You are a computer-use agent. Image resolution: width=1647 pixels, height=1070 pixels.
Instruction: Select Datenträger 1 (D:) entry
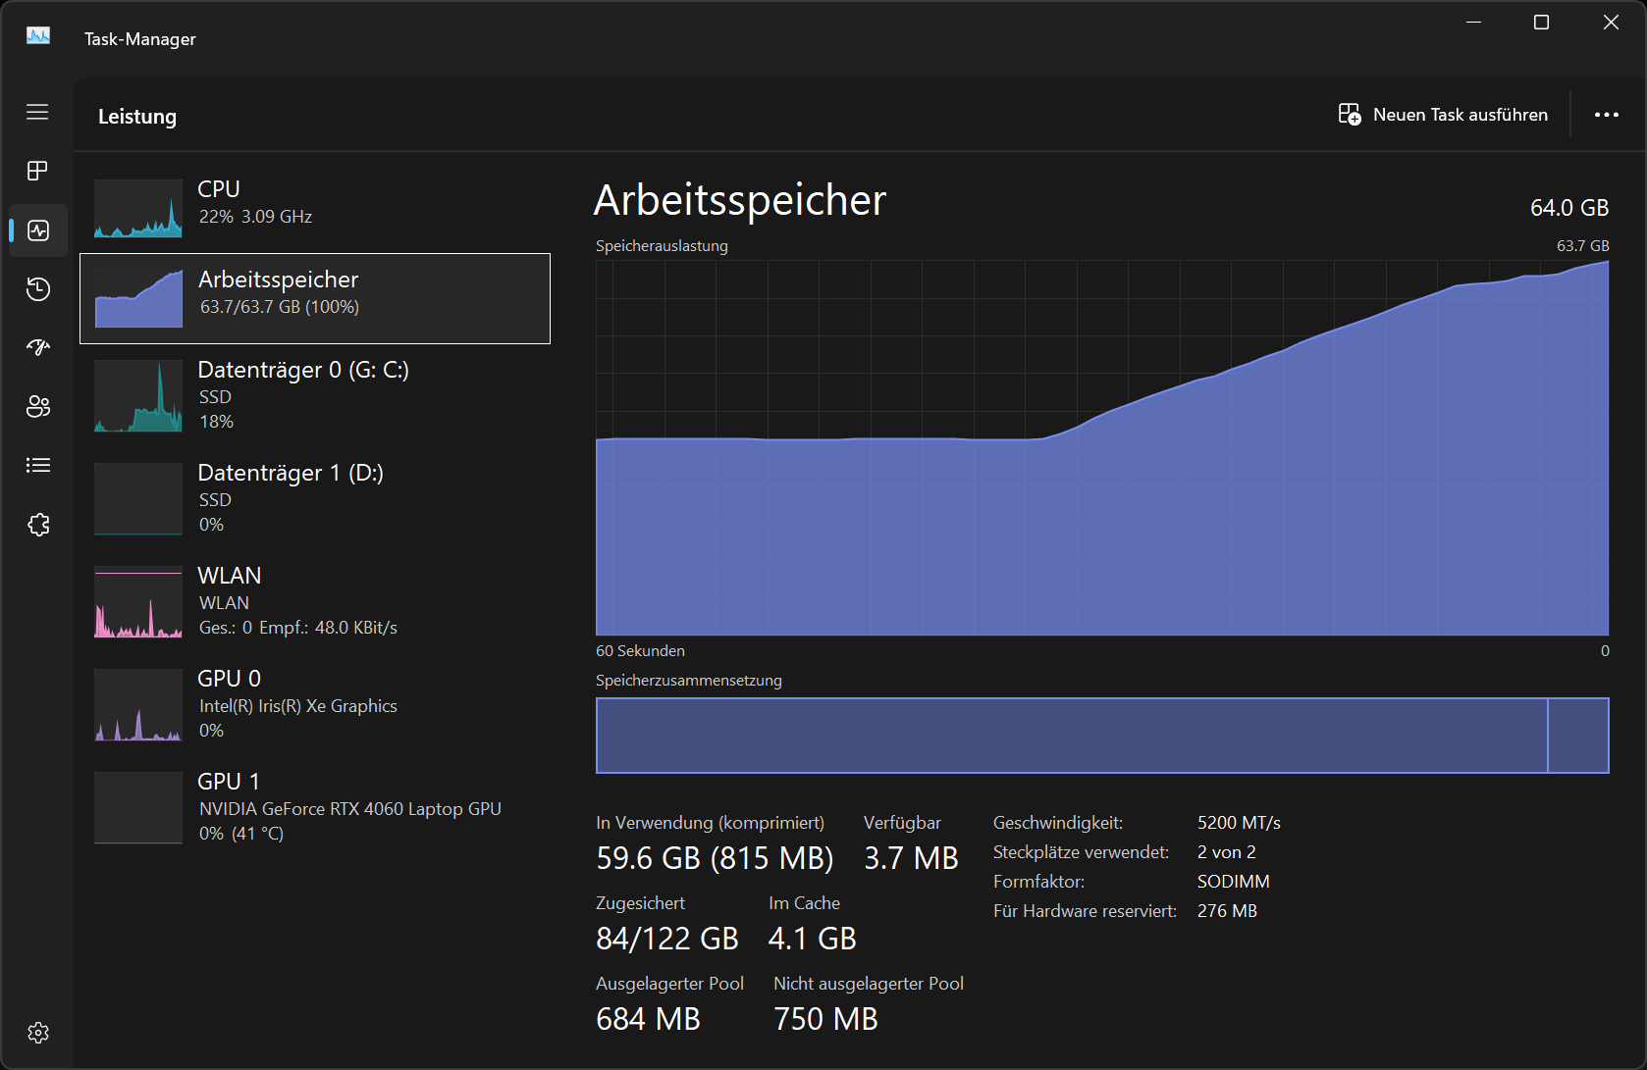click(x=314, y=497)
